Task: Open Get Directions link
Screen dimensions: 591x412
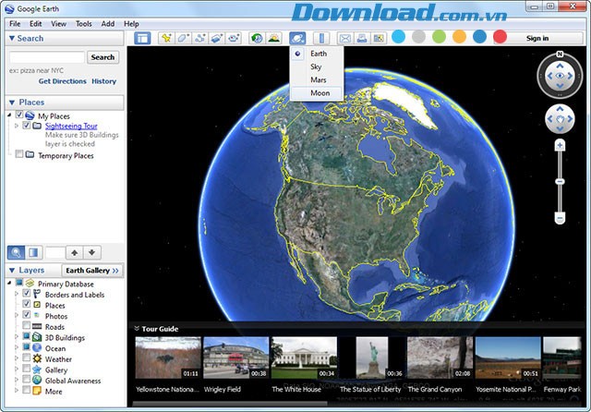Action: [x=62, y=81]
